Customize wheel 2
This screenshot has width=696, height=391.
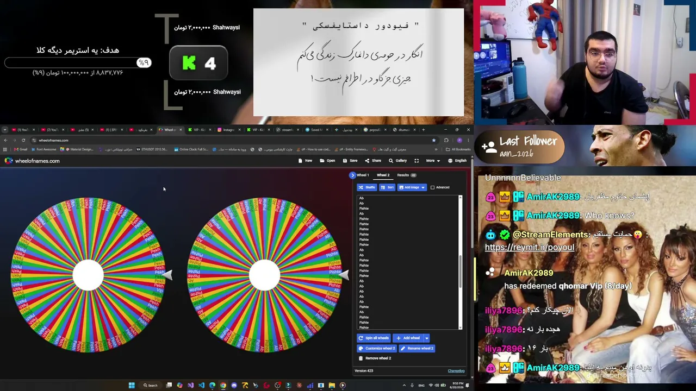pos(376,348)
